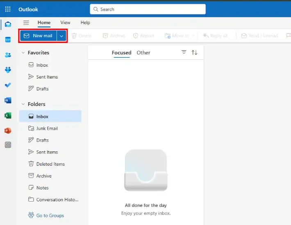291x225 pixels.
Task: Open the New mail dropdown arrow
Action: click(61, 36)
